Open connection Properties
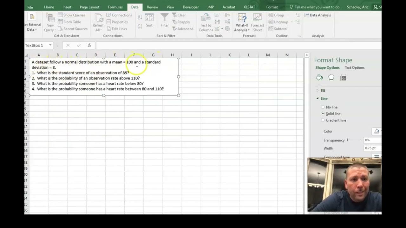This screenshot has height=228, width=406. [x=117, y=22]
